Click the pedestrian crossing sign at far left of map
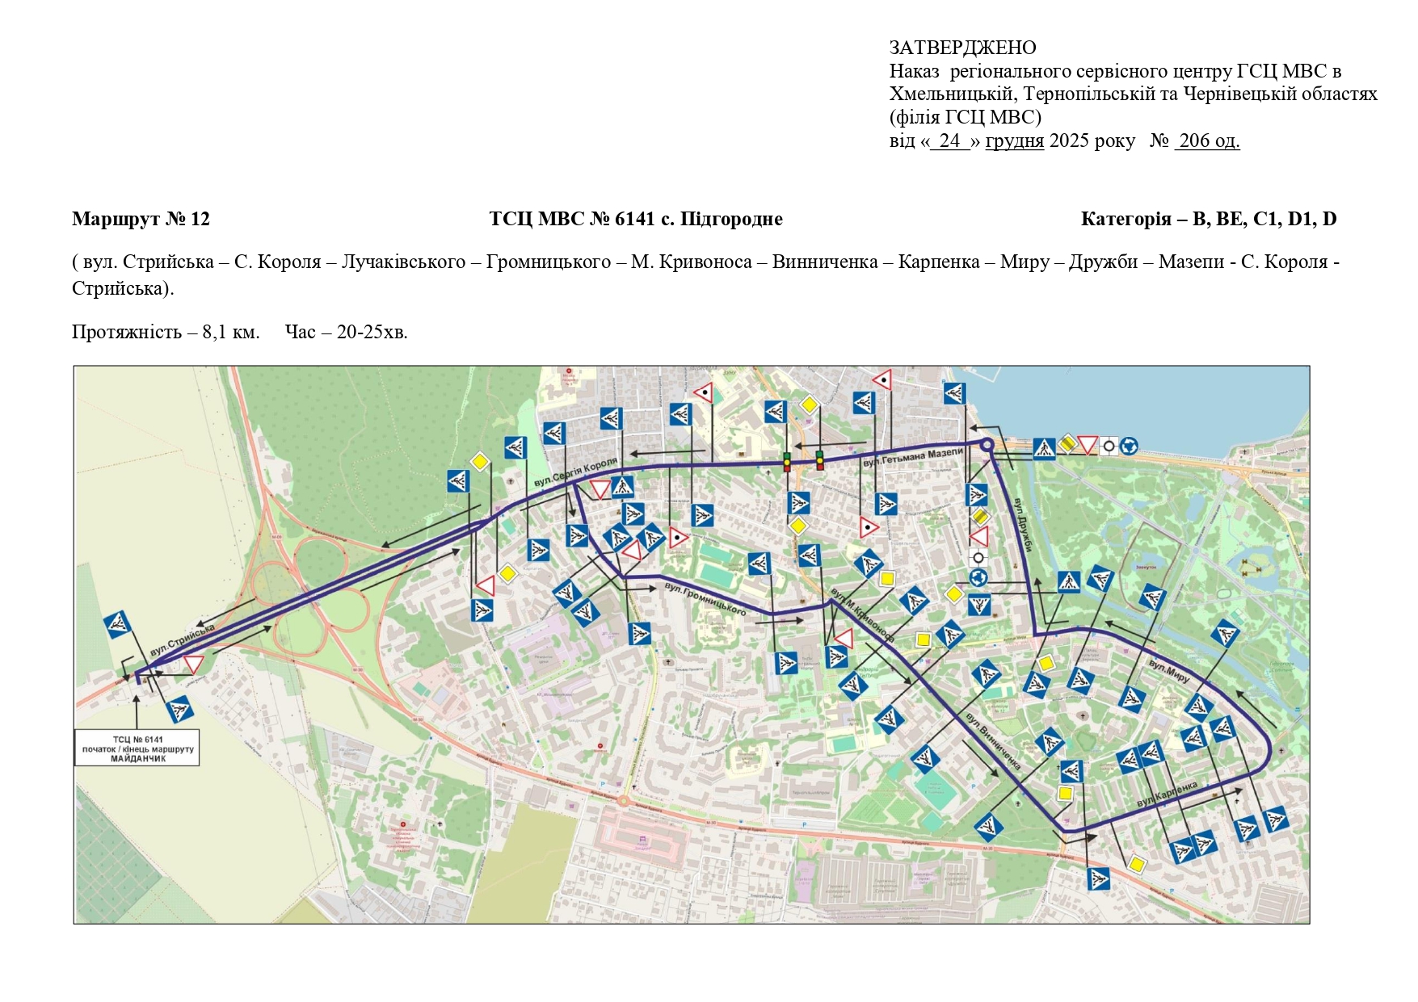Image resolution: width=1418 pixels, height=1002 pixels. pos(118,624)
